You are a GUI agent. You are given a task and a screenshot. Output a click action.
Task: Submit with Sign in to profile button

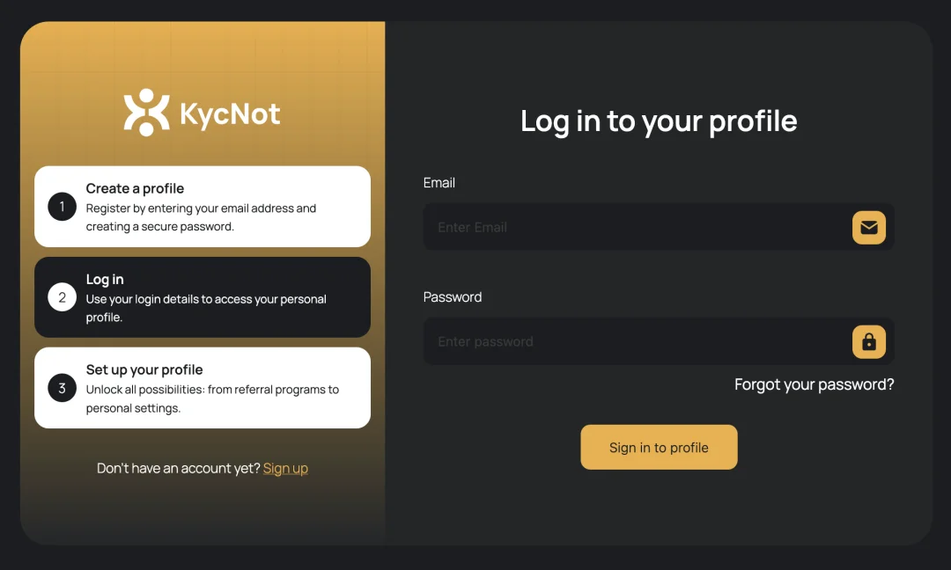coord(659,447)
